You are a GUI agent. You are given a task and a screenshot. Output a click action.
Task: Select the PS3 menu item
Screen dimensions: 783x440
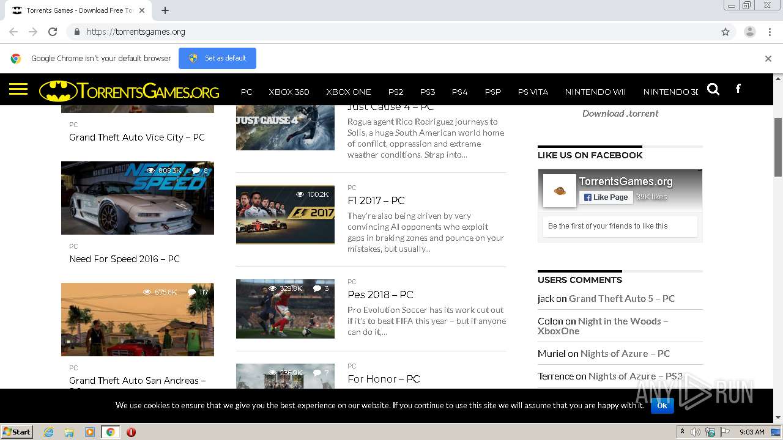[x=428, y=92]
